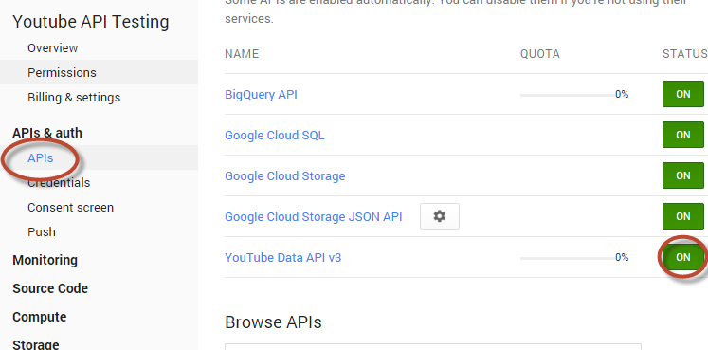The width and height of the screenshot is (708, 350).
Task: Open the Google Cloud Storage JSON API link
Action: click(x=314, y=217)
